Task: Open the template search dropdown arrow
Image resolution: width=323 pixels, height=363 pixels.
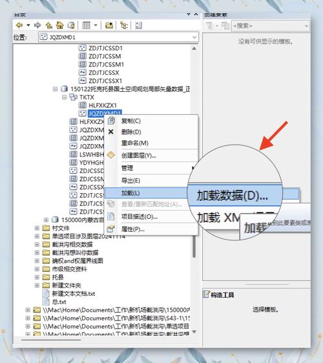Action: click(x=307, y=26)
